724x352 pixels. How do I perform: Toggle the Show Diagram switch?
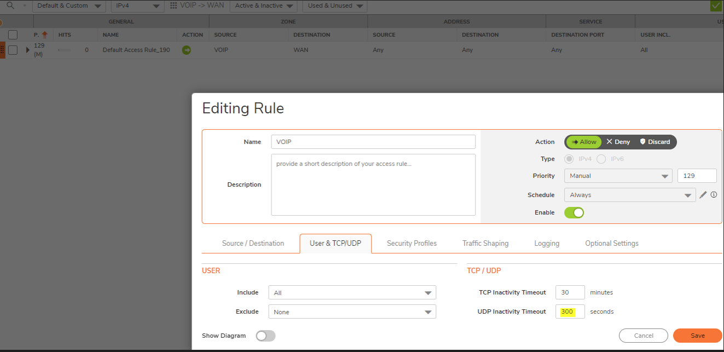coord(265,336)
